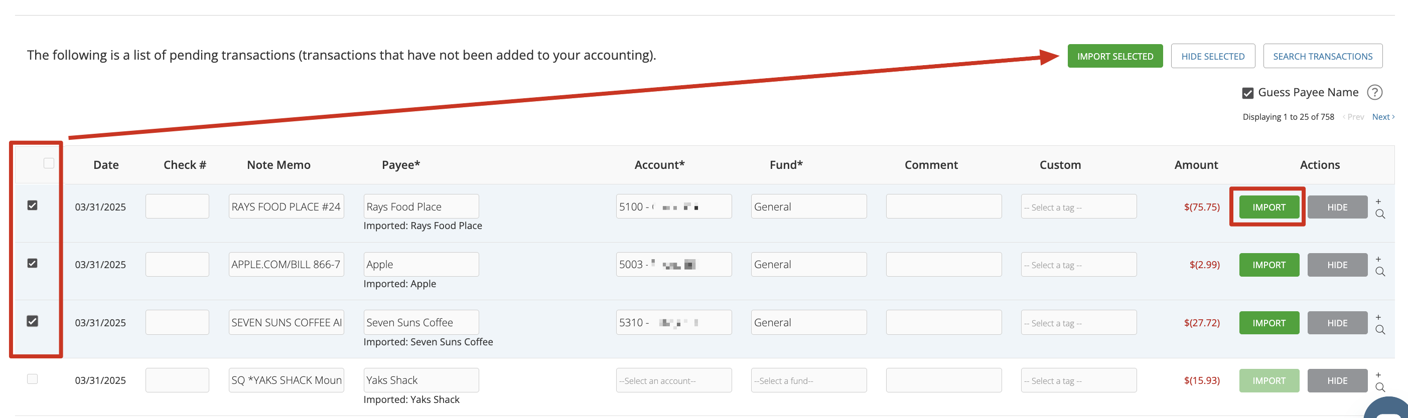This screenshot has height=418, width=1408.
Task: Click the Check # field for Yaks Shack
Action: point(177,380)
